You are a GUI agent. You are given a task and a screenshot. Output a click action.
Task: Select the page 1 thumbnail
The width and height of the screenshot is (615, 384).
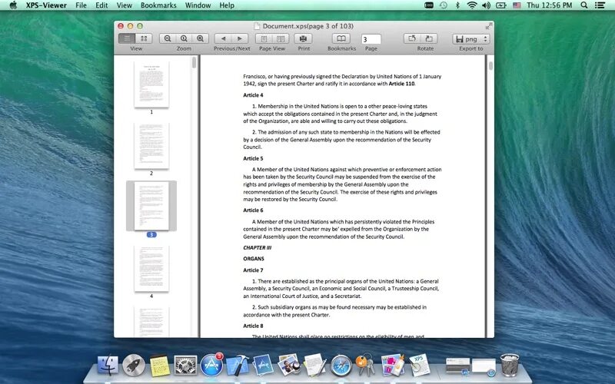151,84
